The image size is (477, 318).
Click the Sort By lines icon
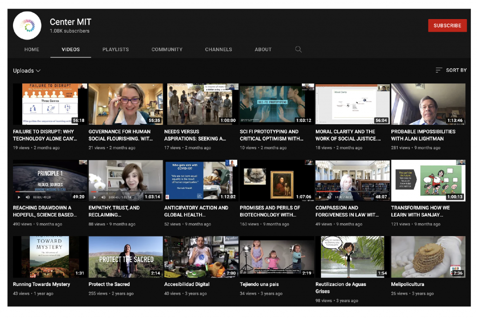click(438, 70)
